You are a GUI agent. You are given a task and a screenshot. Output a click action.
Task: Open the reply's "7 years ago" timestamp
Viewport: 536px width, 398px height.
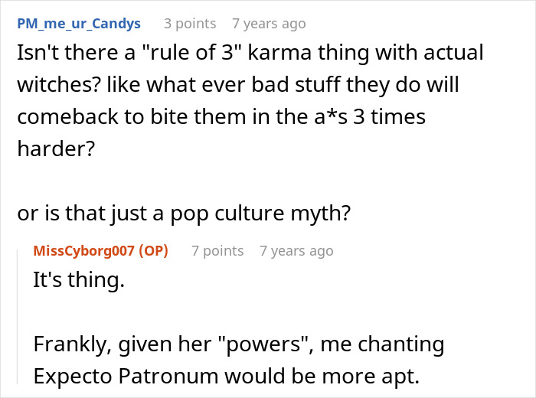pyautogui.click(x=296, y=250)
